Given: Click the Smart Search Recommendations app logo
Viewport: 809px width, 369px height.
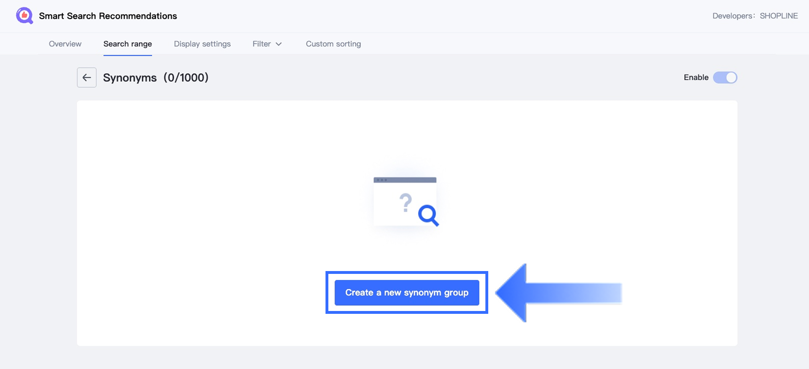Looking at the screenshot, I should pos(24,16).
